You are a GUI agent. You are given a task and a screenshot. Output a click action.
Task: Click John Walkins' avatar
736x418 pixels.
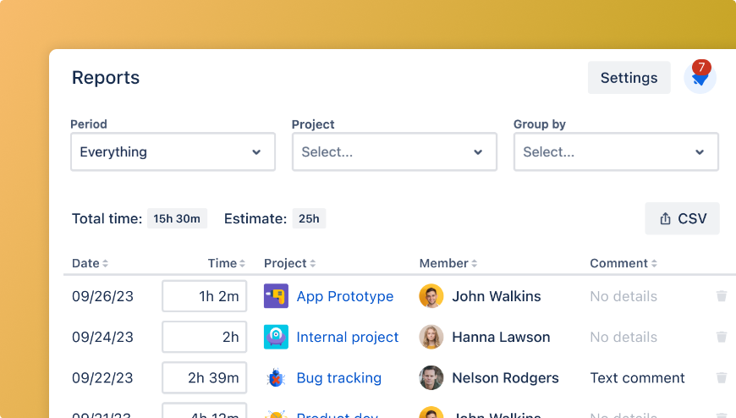[x=431, y=296]
